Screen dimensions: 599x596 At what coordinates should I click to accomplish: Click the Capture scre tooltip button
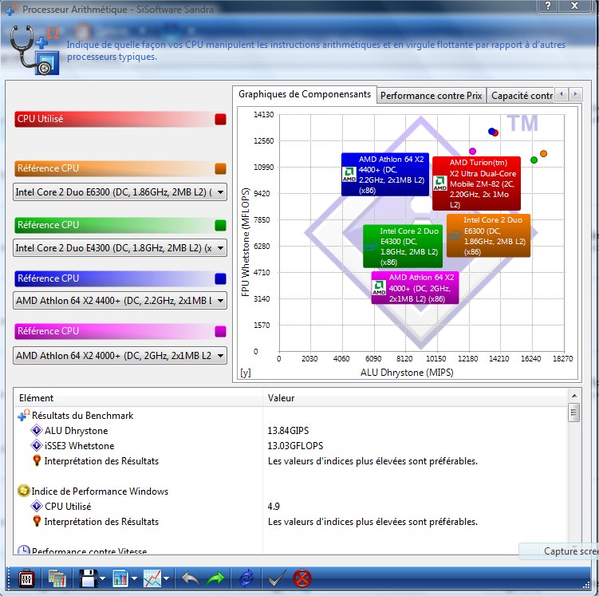559,551
